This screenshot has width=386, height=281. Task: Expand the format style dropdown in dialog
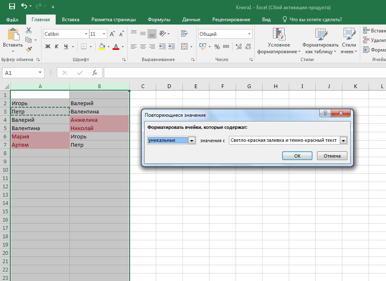pos(343,140)
